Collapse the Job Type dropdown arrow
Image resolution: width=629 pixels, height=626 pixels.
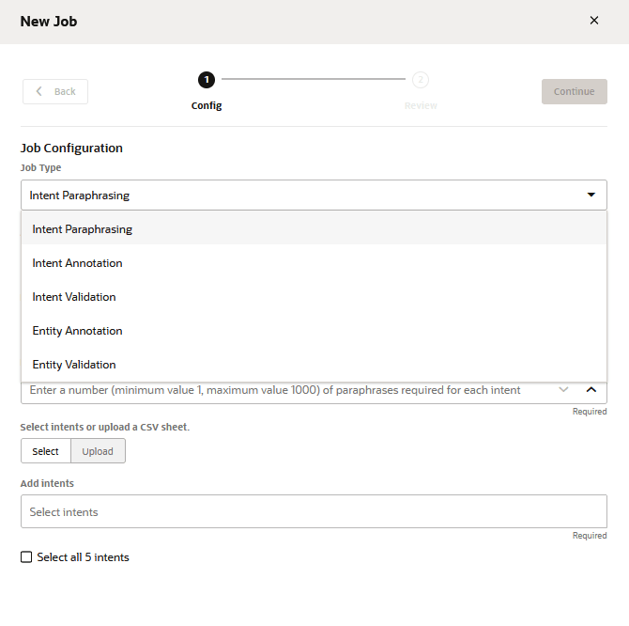(591, 196)
